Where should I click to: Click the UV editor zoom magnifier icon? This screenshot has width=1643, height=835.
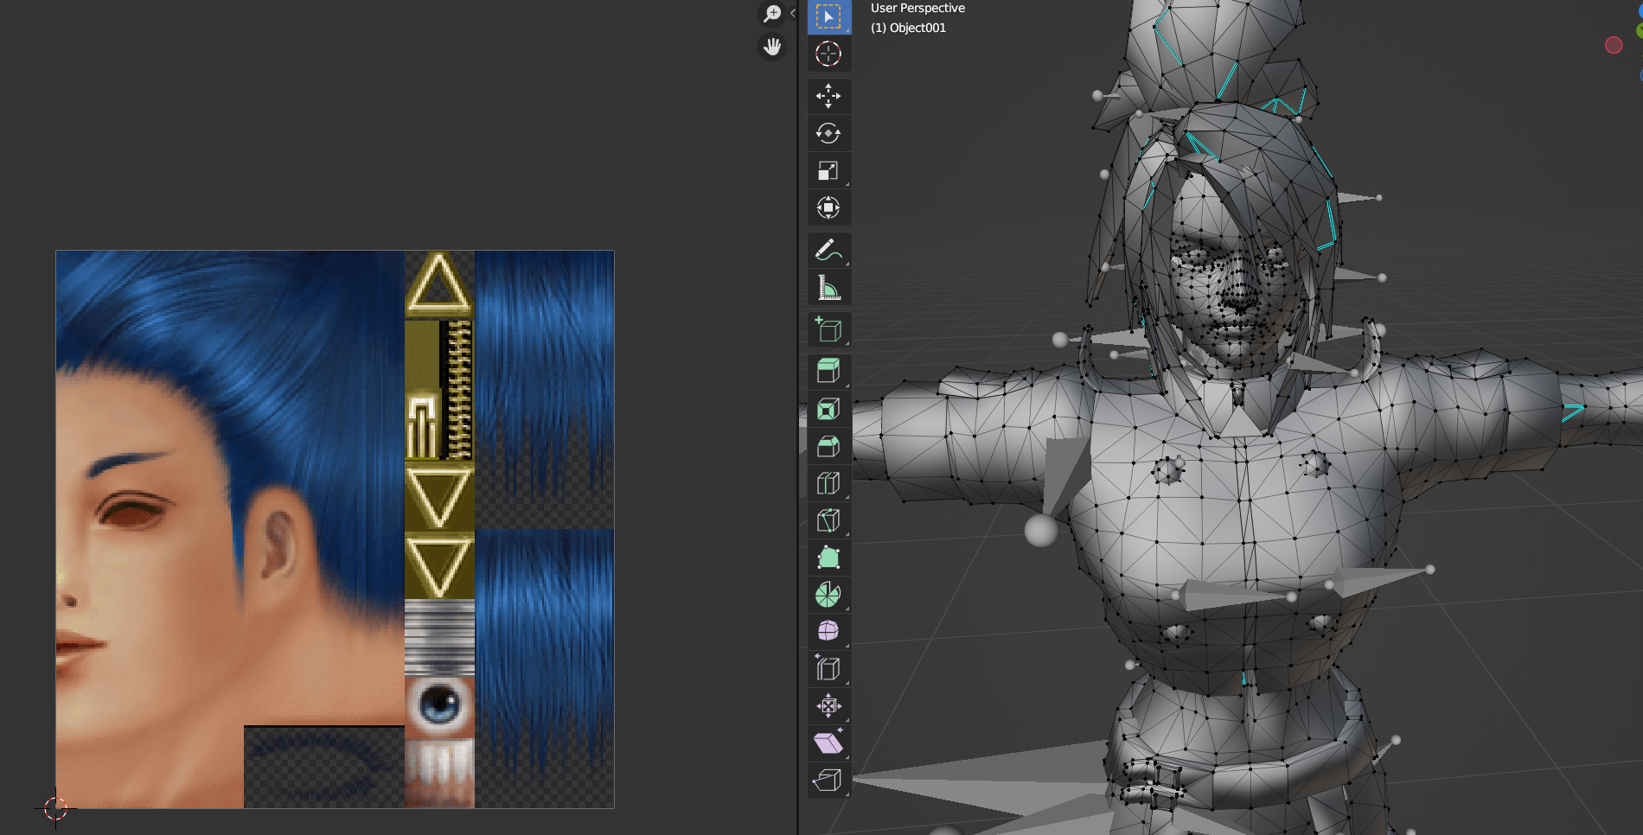tap(771, 14)
